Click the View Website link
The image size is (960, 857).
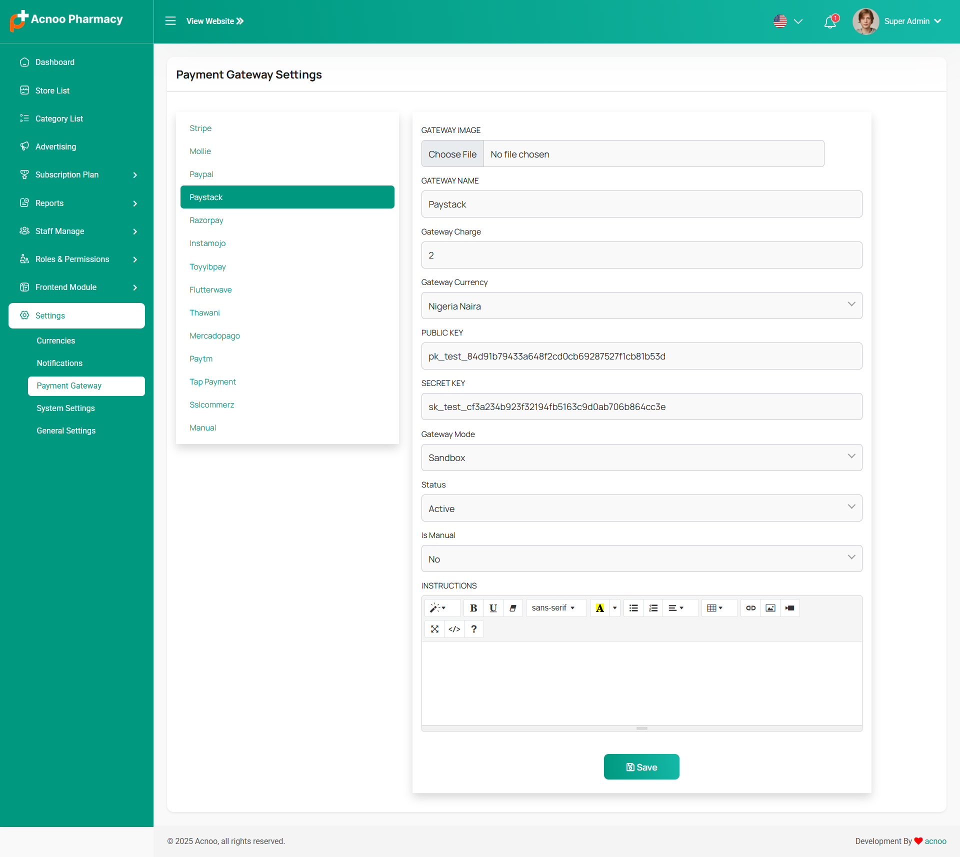(214, 21)
